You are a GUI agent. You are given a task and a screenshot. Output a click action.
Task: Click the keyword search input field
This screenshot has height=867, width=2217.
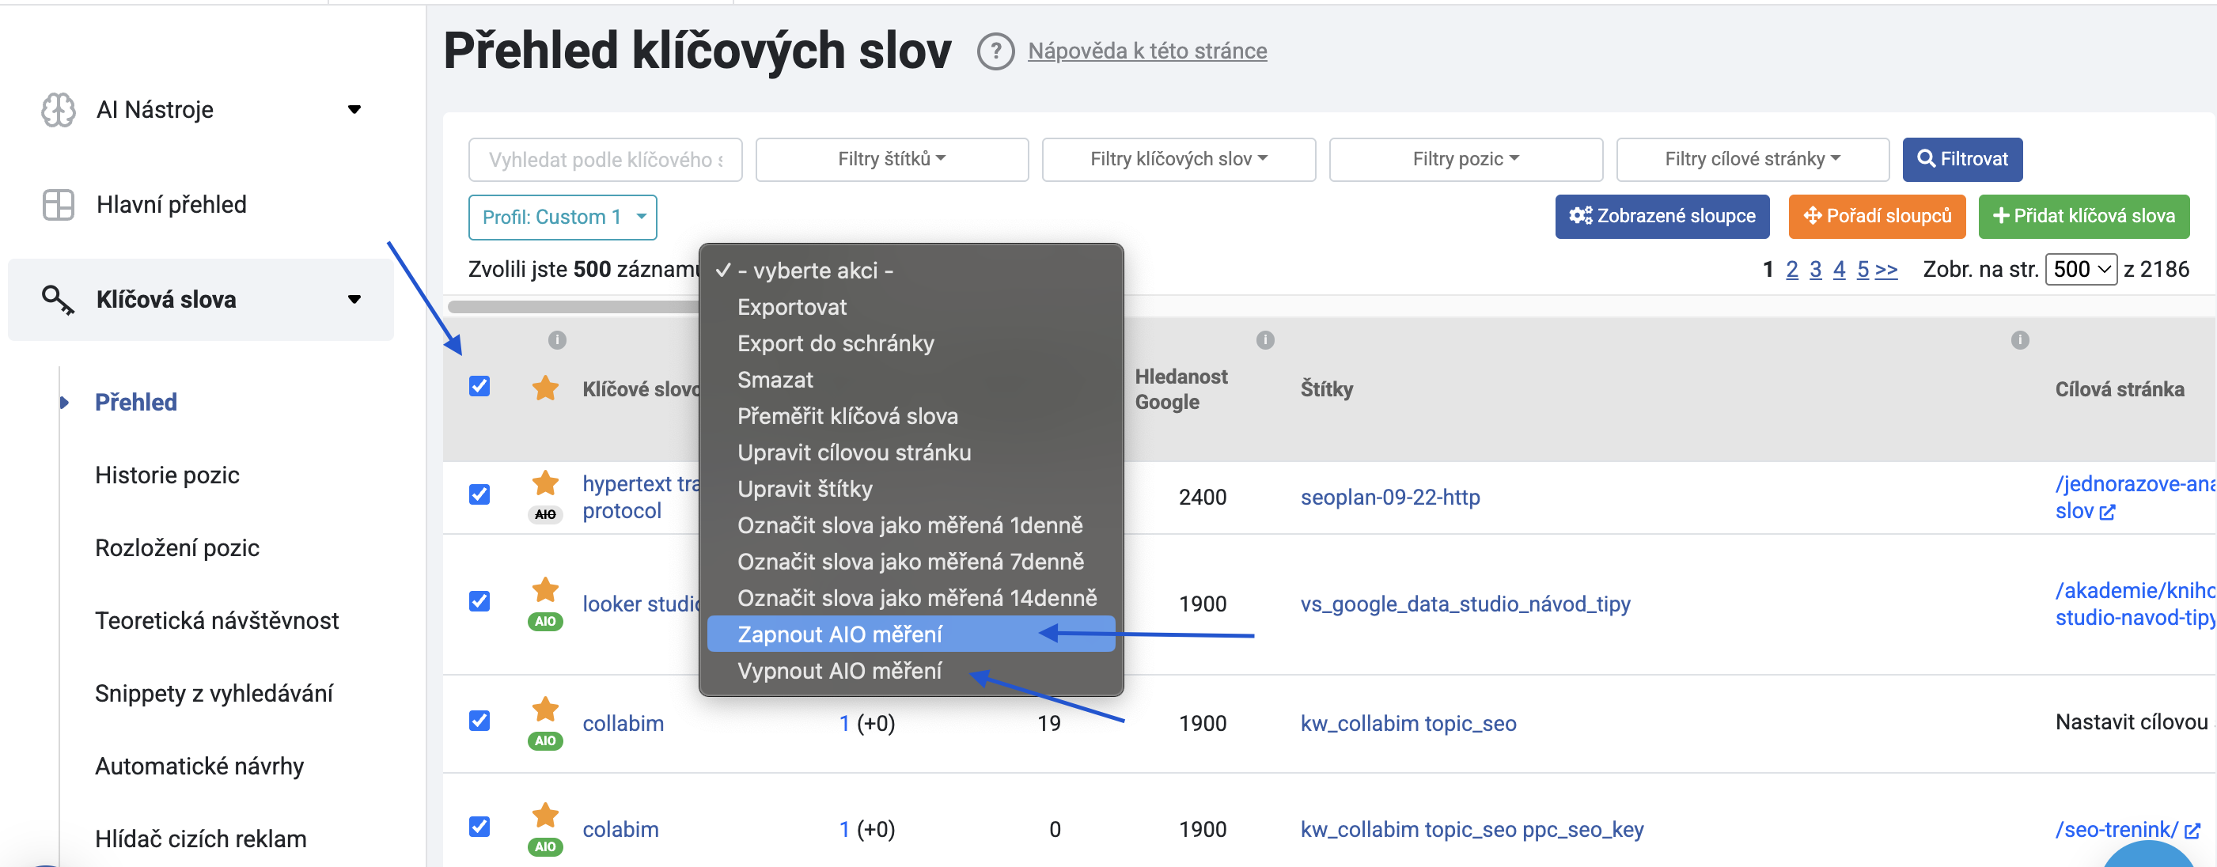coord(604,159)
